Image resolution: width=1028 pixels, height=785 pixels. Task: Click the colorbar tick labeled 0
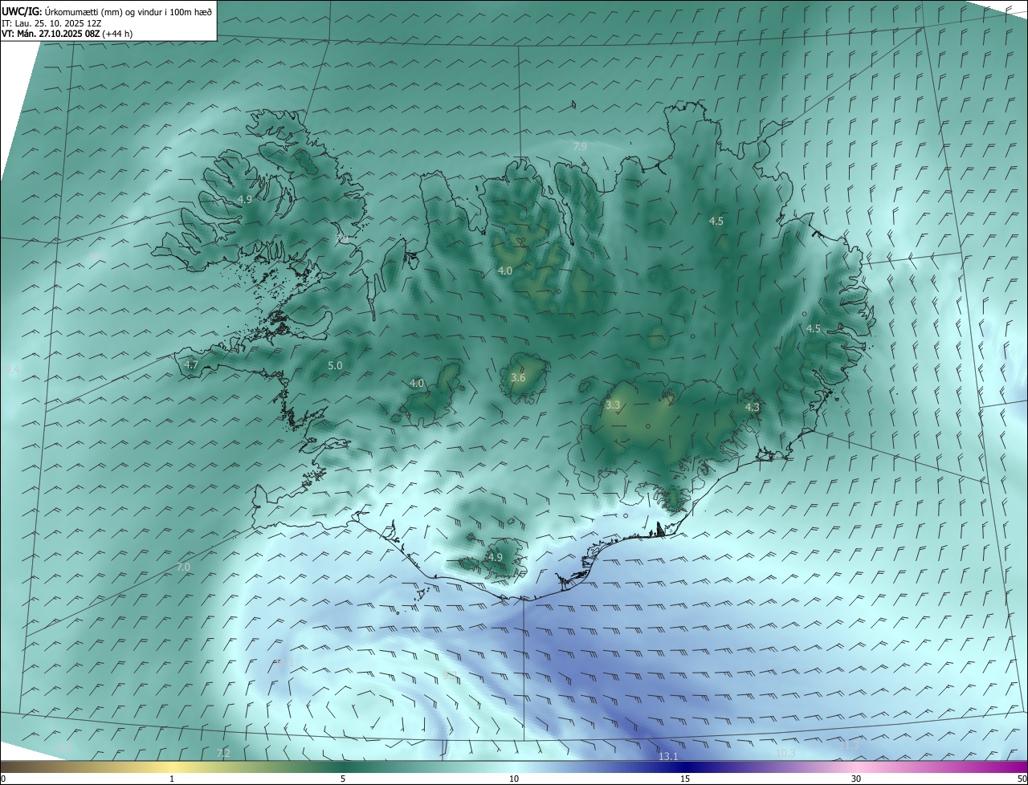click(x=3, y=779)
